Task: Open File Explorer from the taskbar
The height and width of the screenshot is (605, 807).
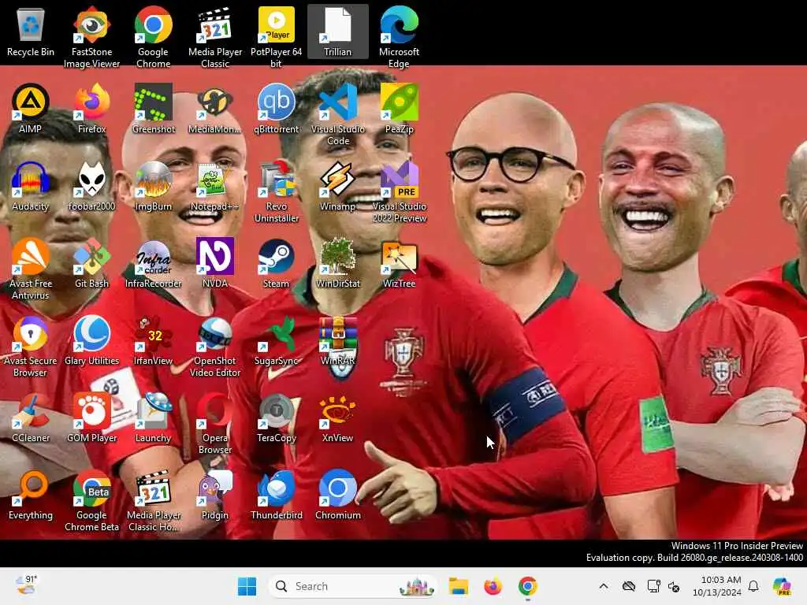Action: 458,586
